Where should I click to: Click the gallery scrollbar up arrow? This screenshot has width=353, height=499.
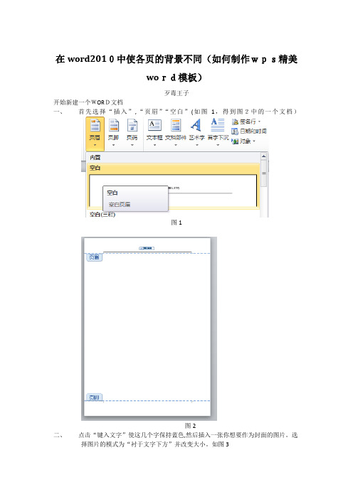263,156
